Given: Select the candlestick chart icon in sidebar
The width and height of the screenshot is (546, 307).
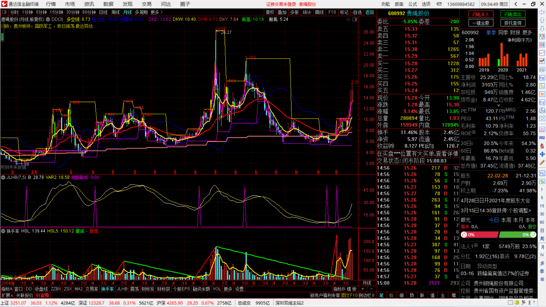Looking at the screenshot, I should tap(542, 61).
